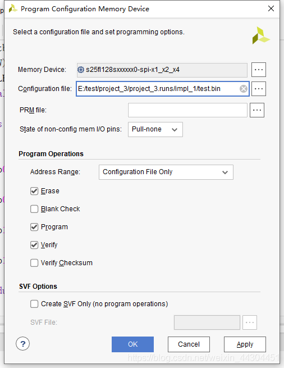Uncheck the Erase checkbox
This screenshot has width=284, height=368.
pyautogui.click(x=34, y=191)
